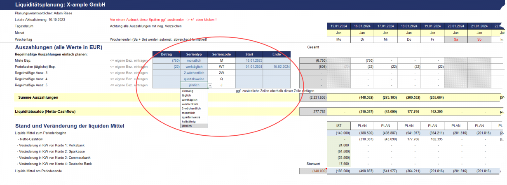The height and width of the screenshot is (185, 507).
Task: Select the 15.01.2024 date header cell
Action: coord(338,26)
